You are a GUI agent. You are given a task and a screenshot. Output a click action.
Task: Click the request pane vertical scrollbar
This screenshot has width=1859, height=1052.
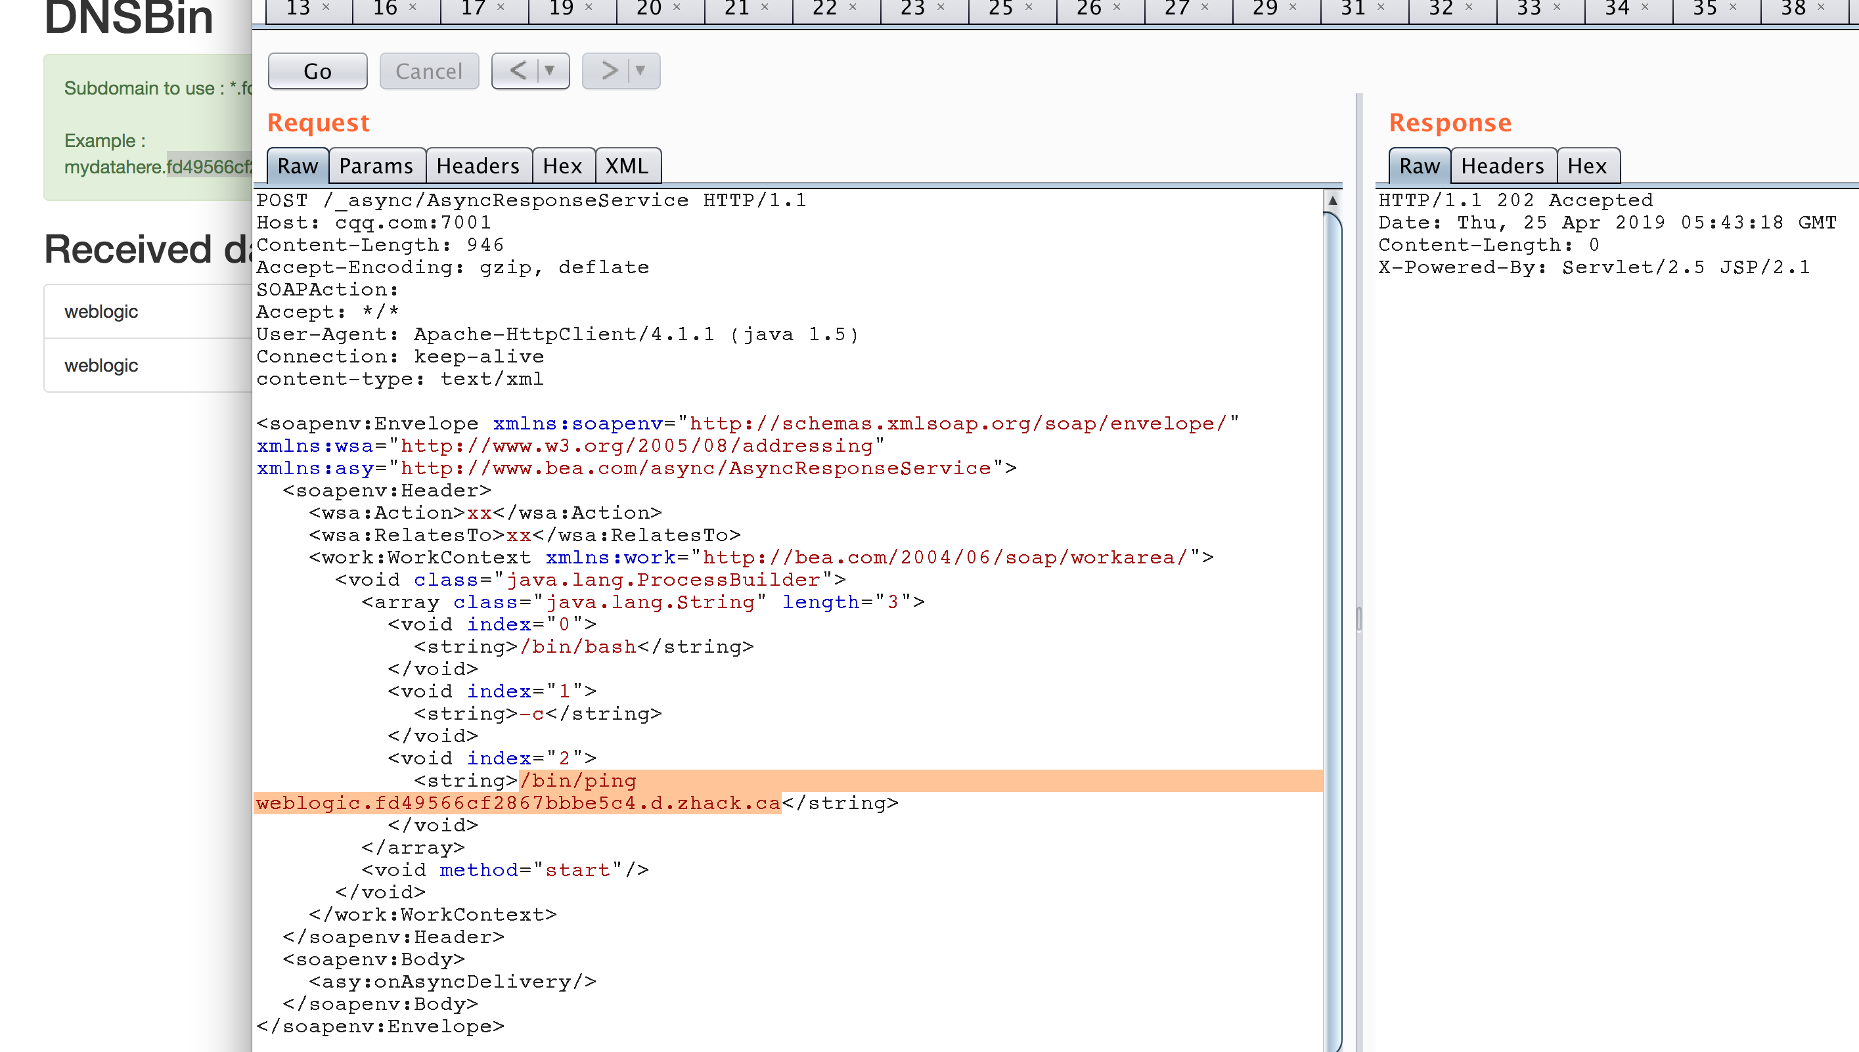pyautogui.click(x=1333, y=578)
